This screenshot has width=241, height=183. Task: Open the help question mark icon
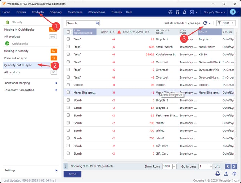click(x=235, y=174)
